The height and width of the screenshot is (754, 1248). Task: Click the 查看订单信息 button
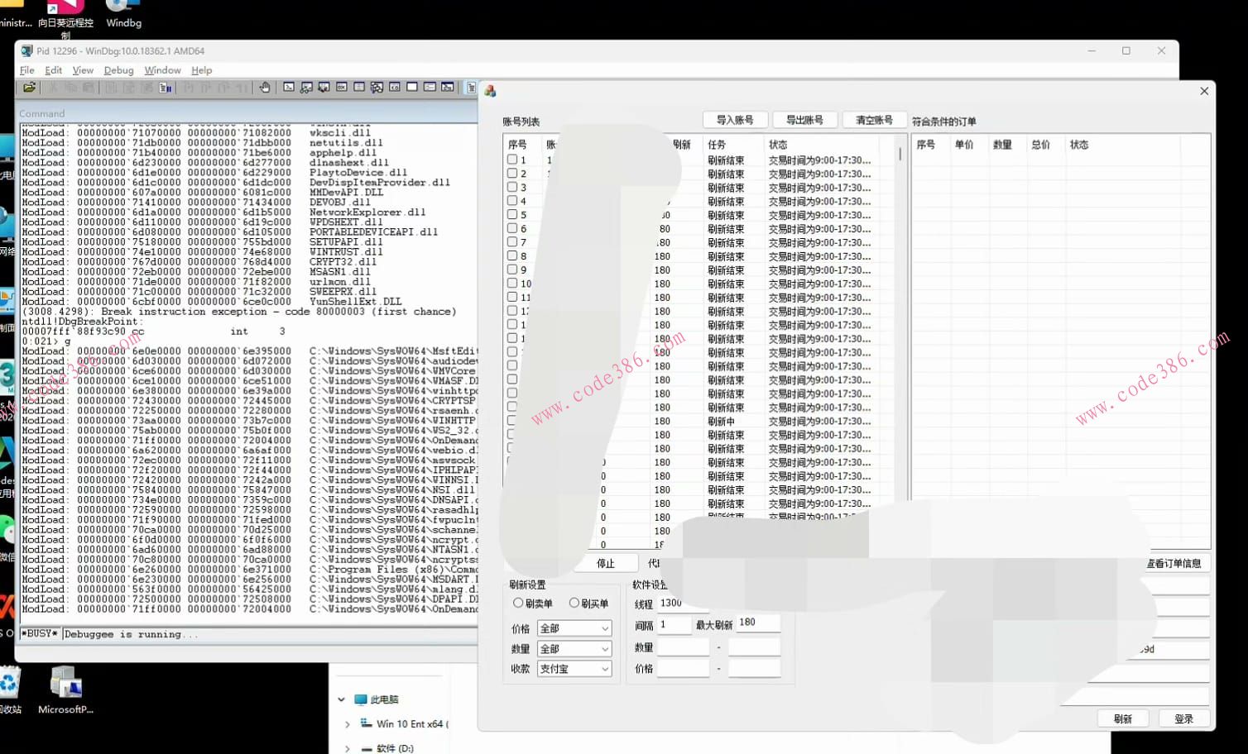click(x=1174, y=563)
